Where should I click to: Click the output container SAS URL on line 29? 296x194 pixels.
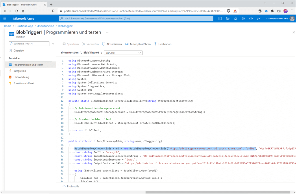[x=211, y=163]
